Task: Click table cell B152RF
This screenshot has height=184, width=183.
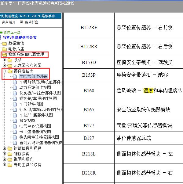Action: tap(89, 28)
